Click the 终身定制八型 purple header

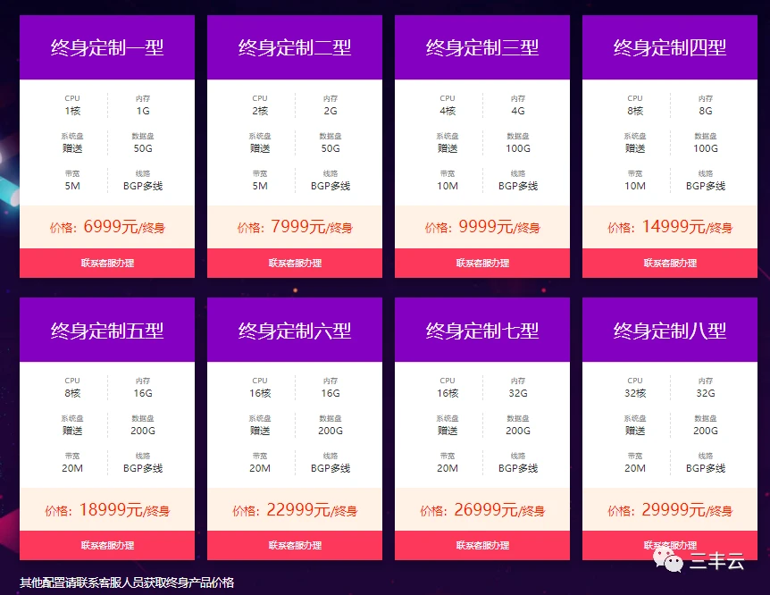pos(670,330)
